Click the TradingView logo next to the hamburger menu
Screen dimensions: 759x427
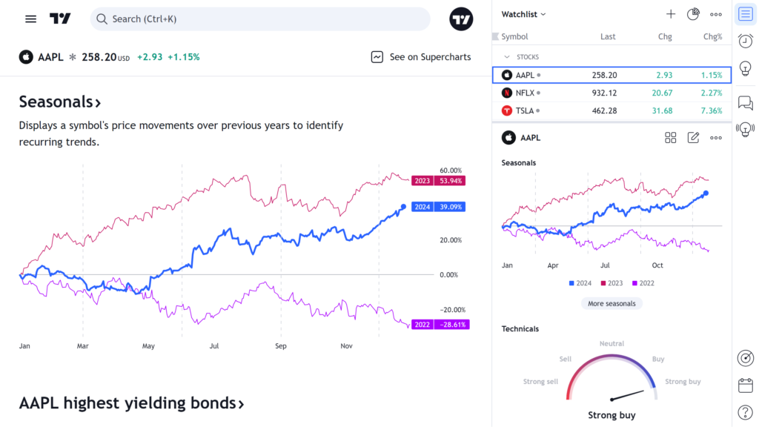(x=60, y=19)
